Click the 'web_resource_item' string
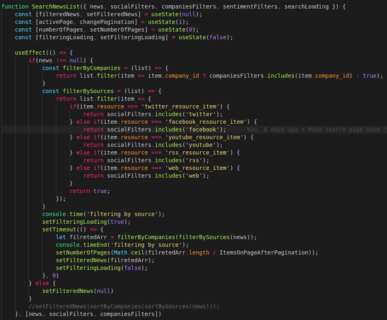Image resolution: width=387 pixels, height=320 pixels. pyautogui.click(x=197, y=168)
